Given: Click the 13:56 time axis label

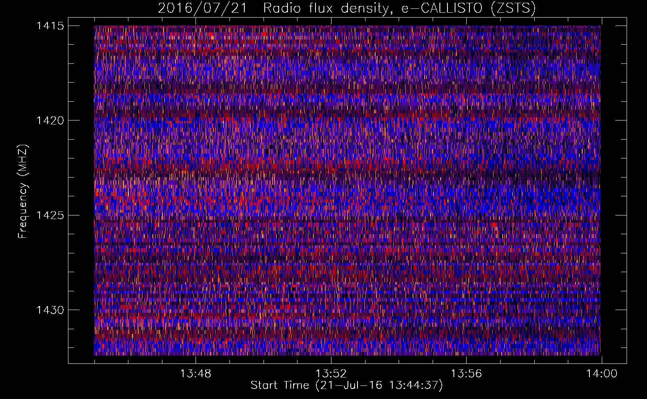Looking at the screenshot, I should click(466, 374).
